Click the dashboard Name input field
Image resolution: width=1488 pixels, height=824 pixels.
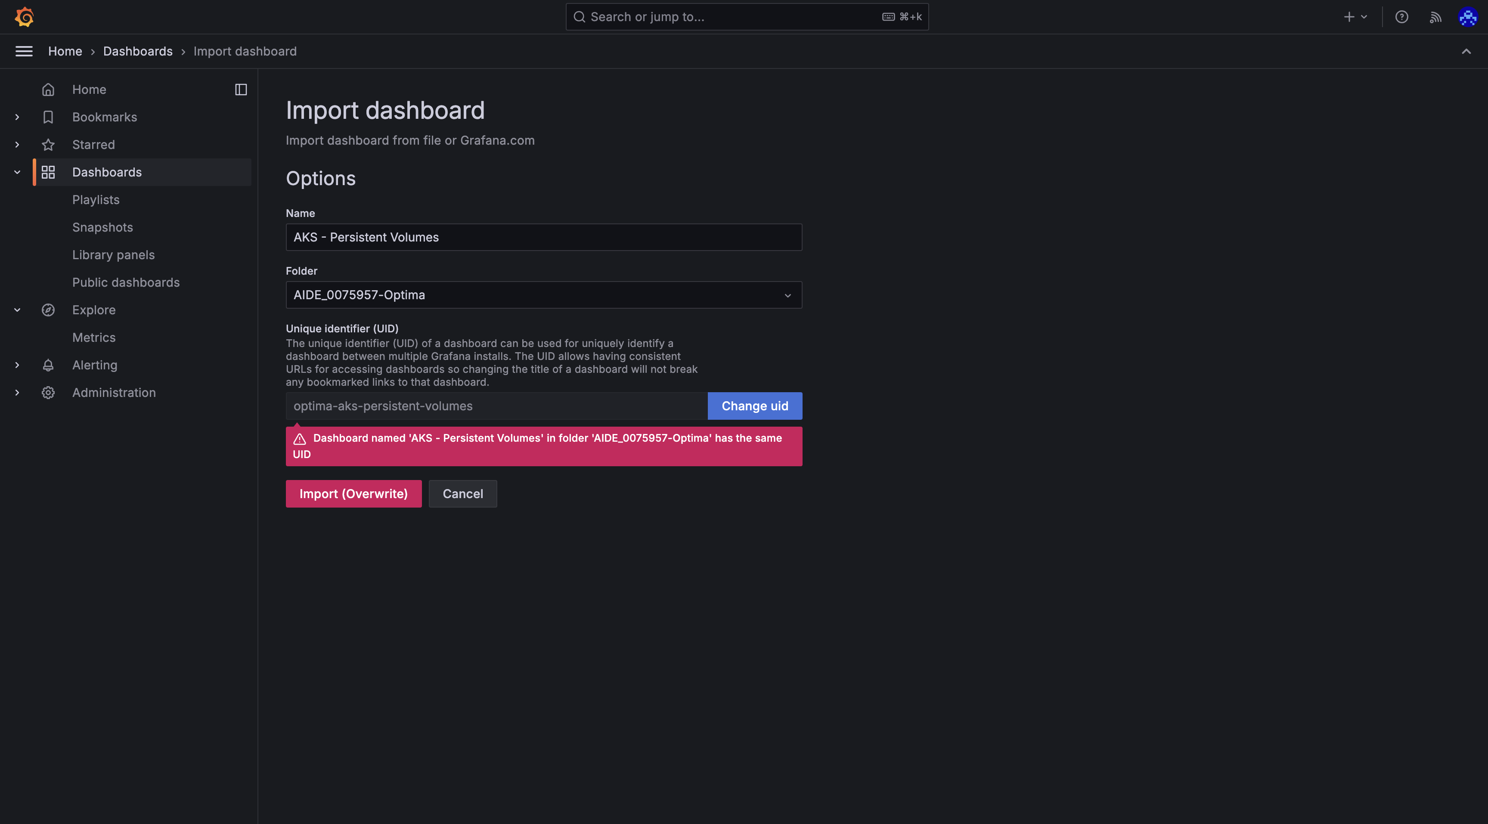pos(543,237)
